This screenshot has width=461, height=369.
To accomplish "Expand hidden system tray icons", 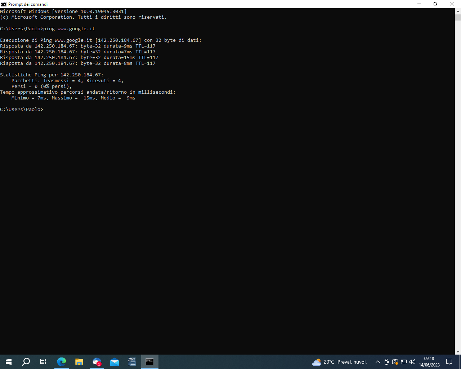I will 378,362.
